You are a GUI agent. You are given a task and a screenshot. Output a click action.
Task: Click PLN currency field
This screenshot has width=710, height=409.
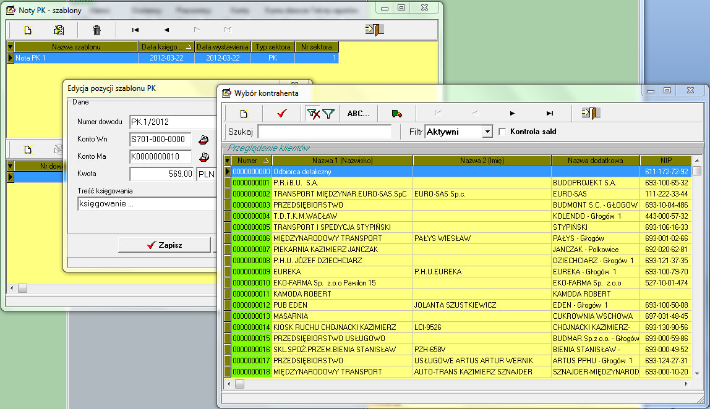(207, 174)
